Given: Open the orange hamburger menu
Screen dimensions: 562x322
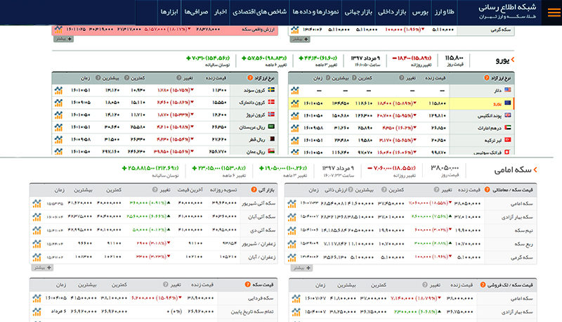Looking at the screenshot, I should [554, 13].
